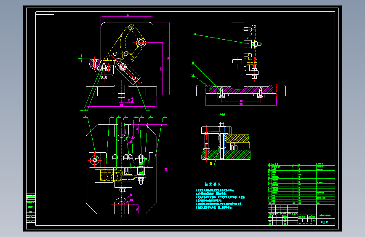Click the yellow balloon number below section view
Viewport: 365px width, 237px height.
point(211,164)
